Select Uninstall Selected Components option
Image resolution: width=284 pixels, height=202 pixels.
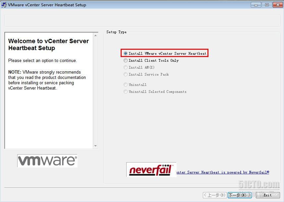coord(155,92)
